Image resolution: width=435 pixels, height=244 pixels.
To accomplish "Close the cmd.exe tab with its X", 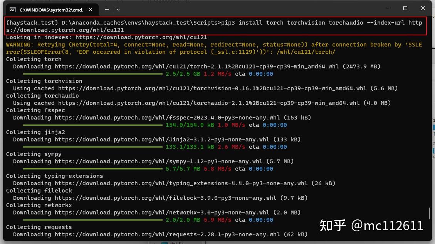I will [91, 10].
